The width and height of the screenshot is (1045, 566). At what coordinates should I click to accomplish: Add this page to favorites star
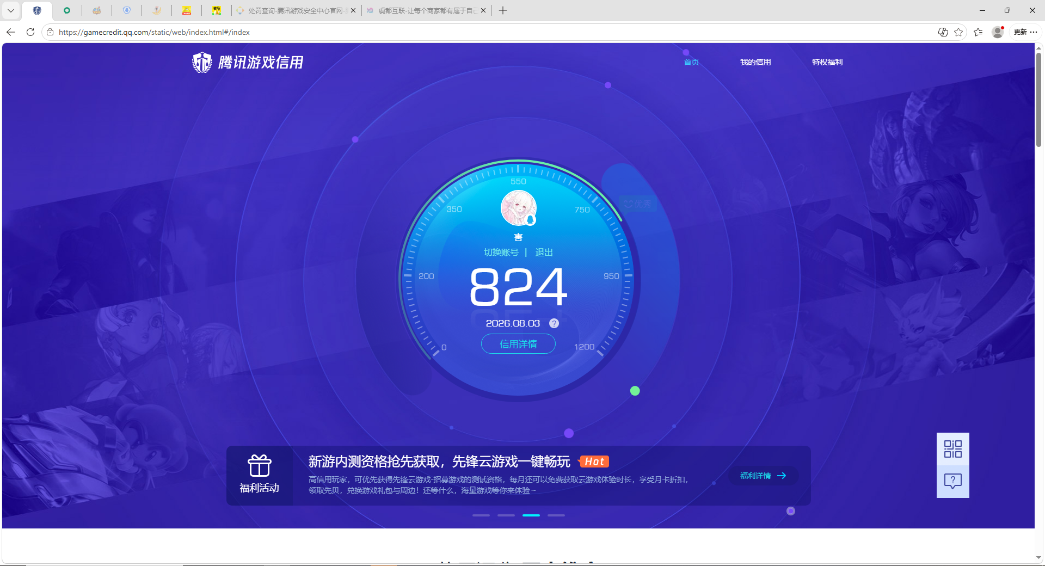pyautogui.click(x=958, y=32)
